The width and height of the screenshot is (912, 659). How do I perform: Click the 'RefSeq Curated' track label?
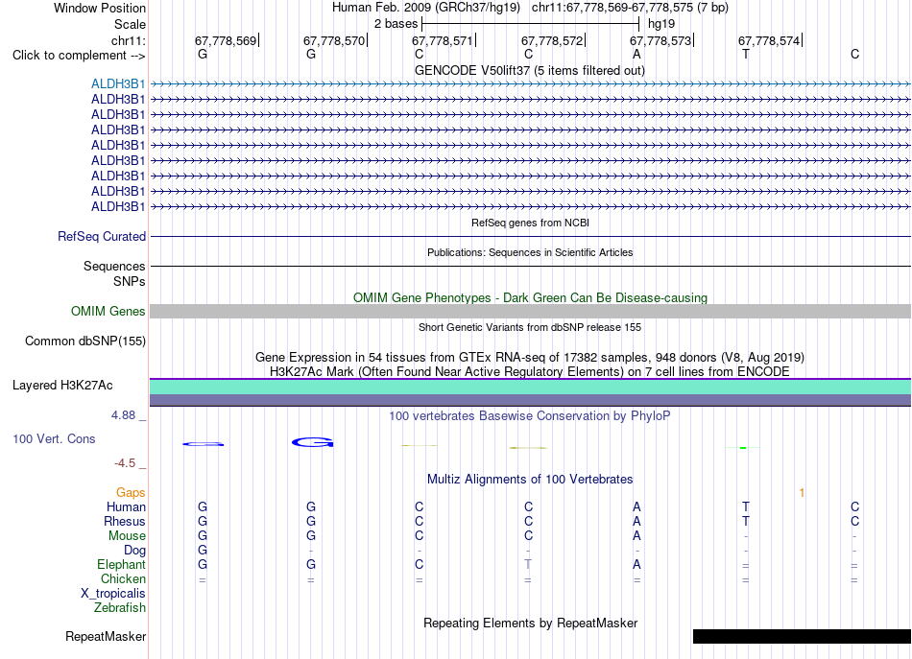(x=101, y=237)
